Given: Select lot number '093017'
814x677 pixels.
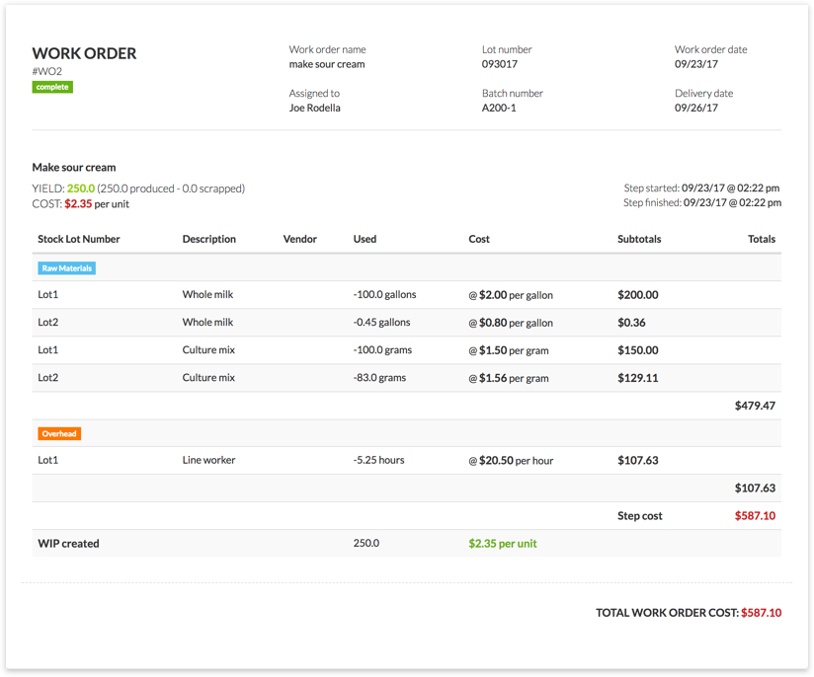Looking at the screenshot, I should click(500, 64).
